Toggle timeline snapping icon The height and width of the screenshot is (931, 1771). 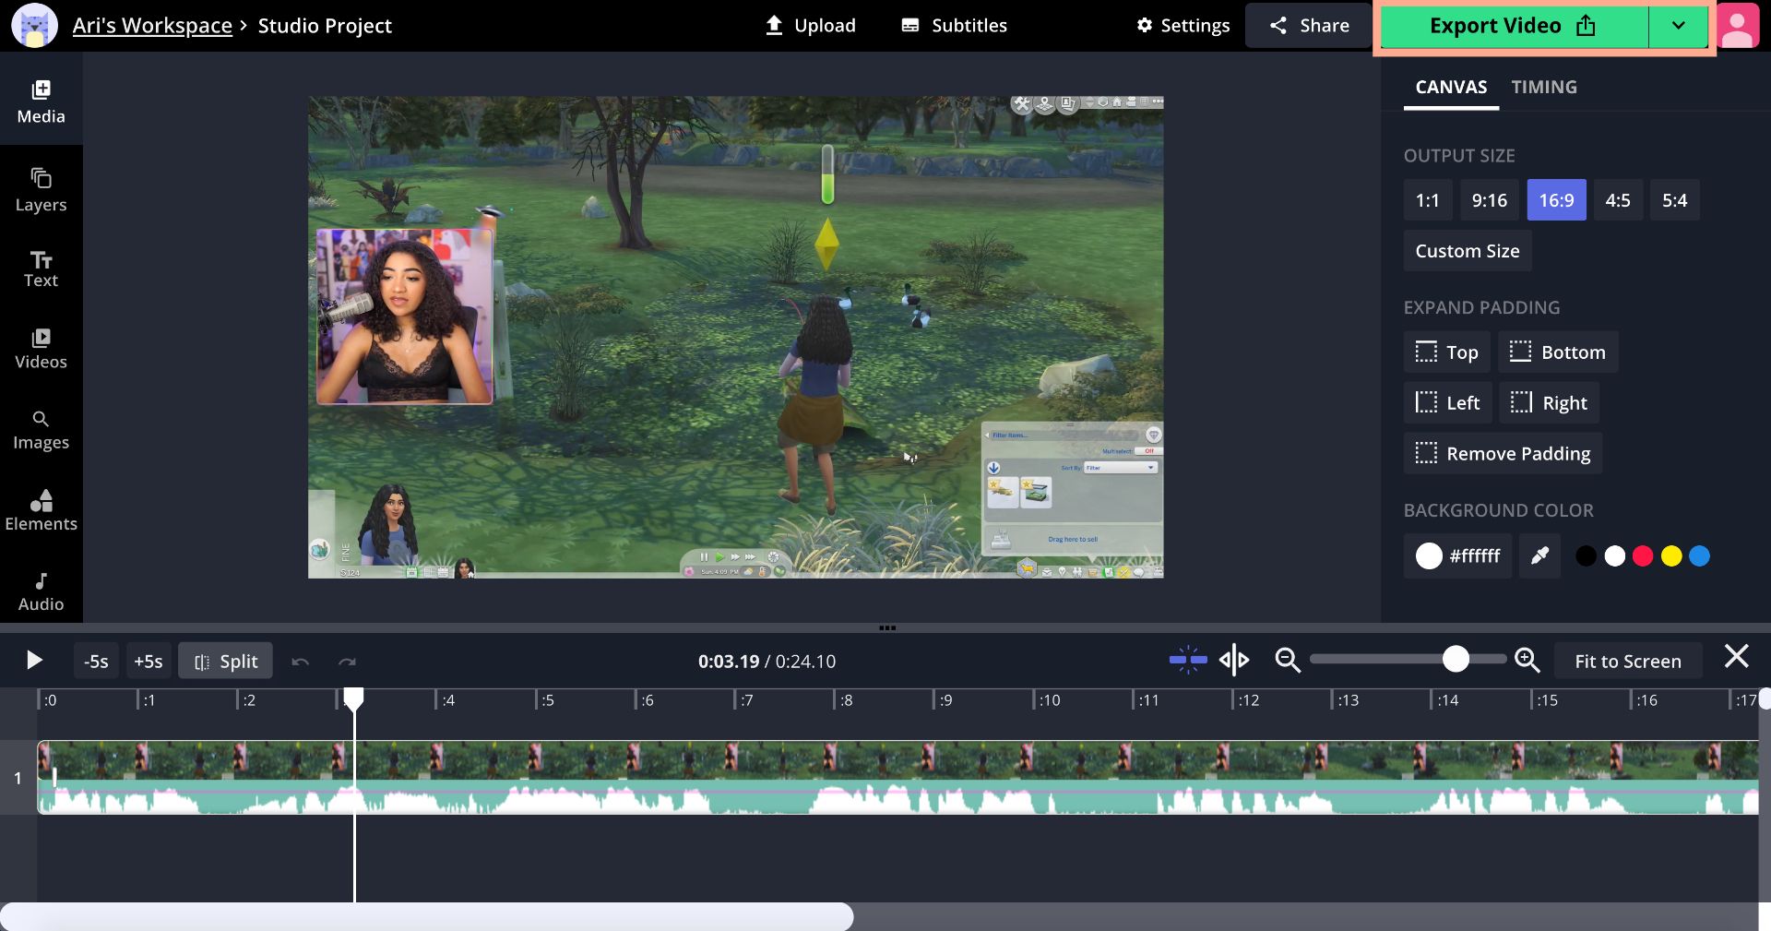(x=1188, y=660)
